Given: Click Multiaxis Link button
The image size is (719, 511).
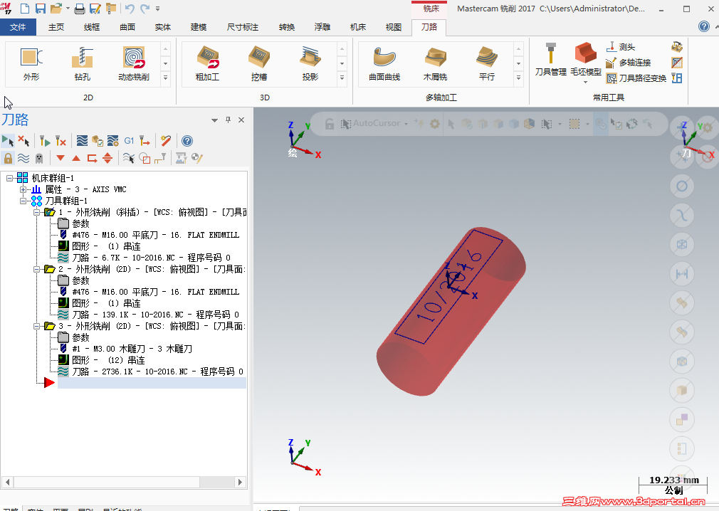Looking at the screenshot, I should [628, 63].
